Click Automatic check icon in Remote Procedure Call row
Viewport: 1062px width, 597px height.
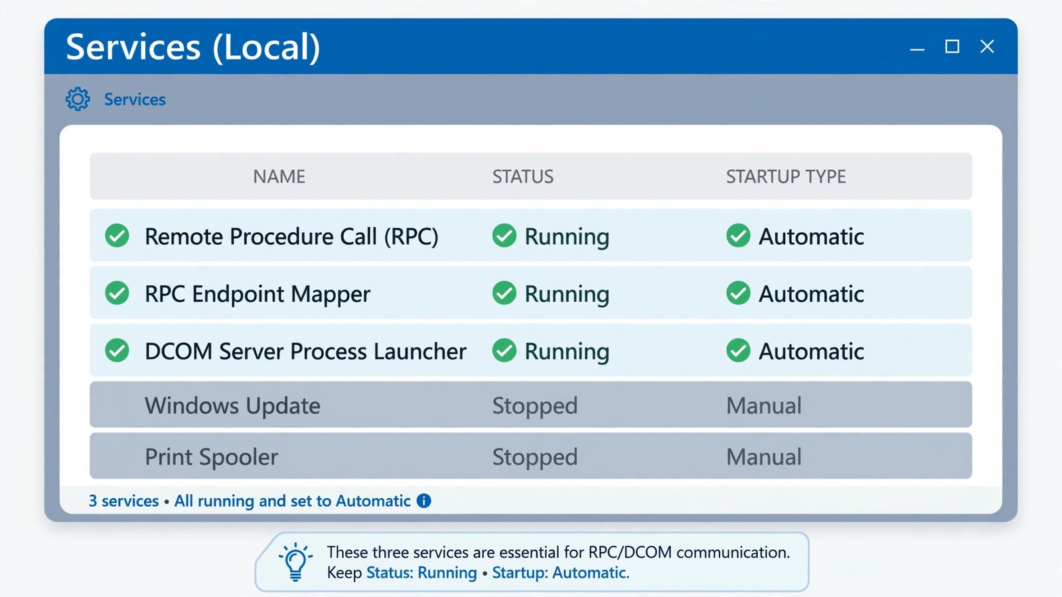[738, 235]
